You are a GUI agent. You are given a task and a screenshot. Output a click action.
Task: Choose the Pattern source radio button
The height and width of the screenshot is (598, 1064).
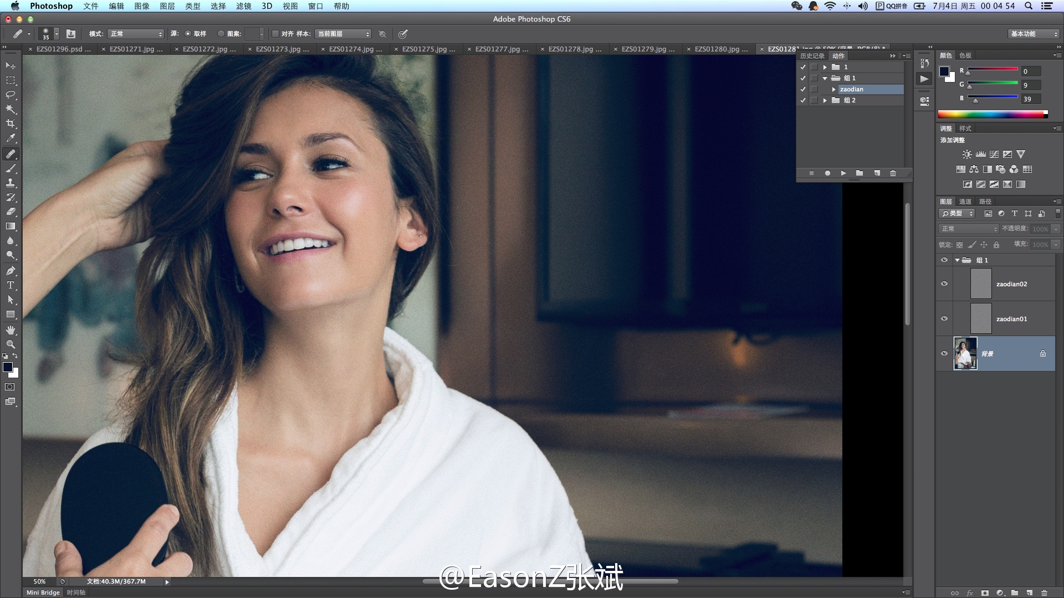221,34
